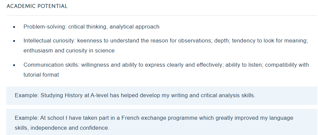Click the 'tutorial format' text
The height and width of the screenshot is (135, 318).
click(x=41, y=75)
